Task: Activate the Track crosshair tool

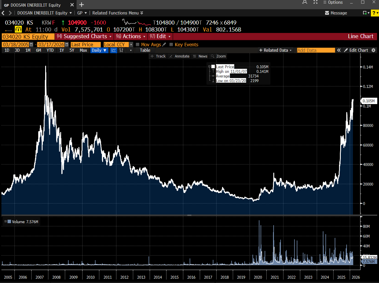Action: [x=158, y=56]
